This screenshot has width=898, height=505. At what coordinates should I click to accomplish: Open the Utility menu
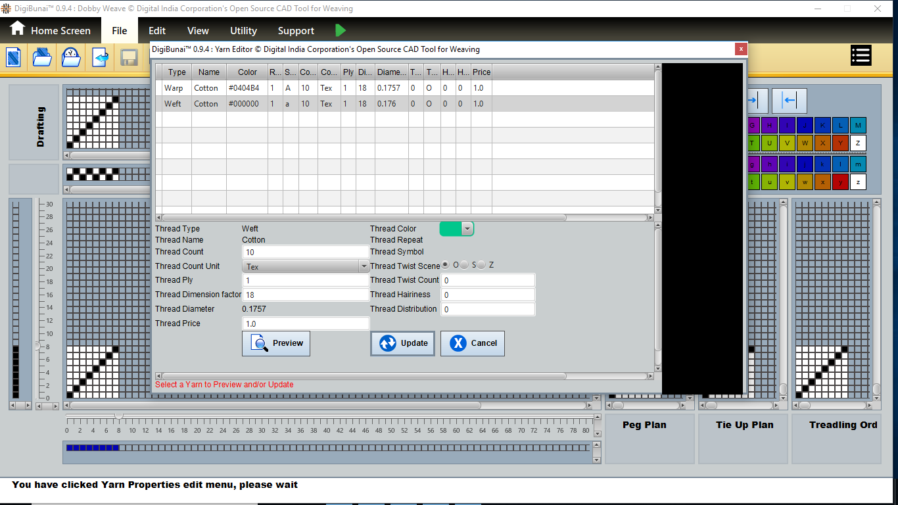243,31
